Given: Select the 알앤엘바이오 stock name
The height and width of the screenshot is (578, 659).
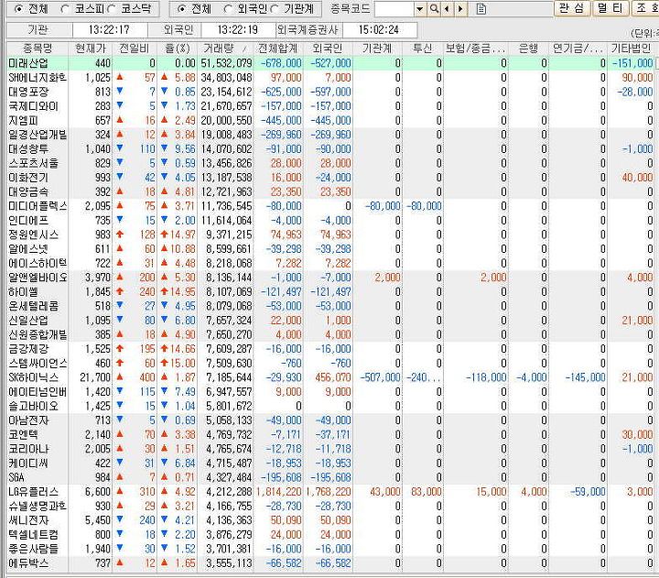Looking at the screenshot, I should click(x=38, y=278).
